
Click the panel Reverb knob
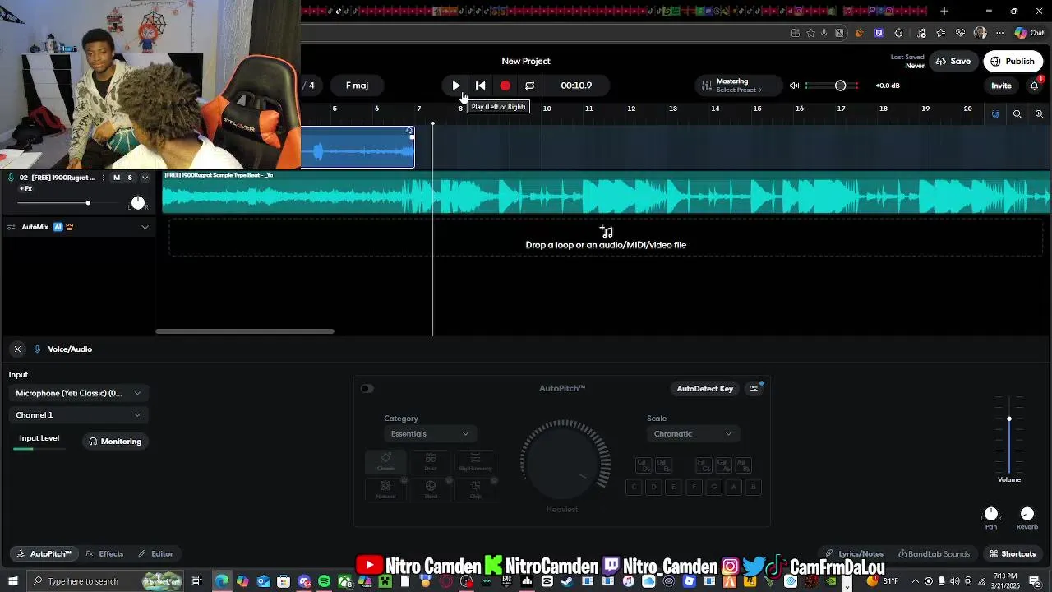(x=1027, y=514)
